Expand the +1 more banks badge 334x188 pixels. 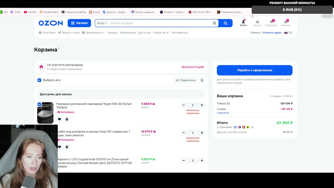pos(252,127)
